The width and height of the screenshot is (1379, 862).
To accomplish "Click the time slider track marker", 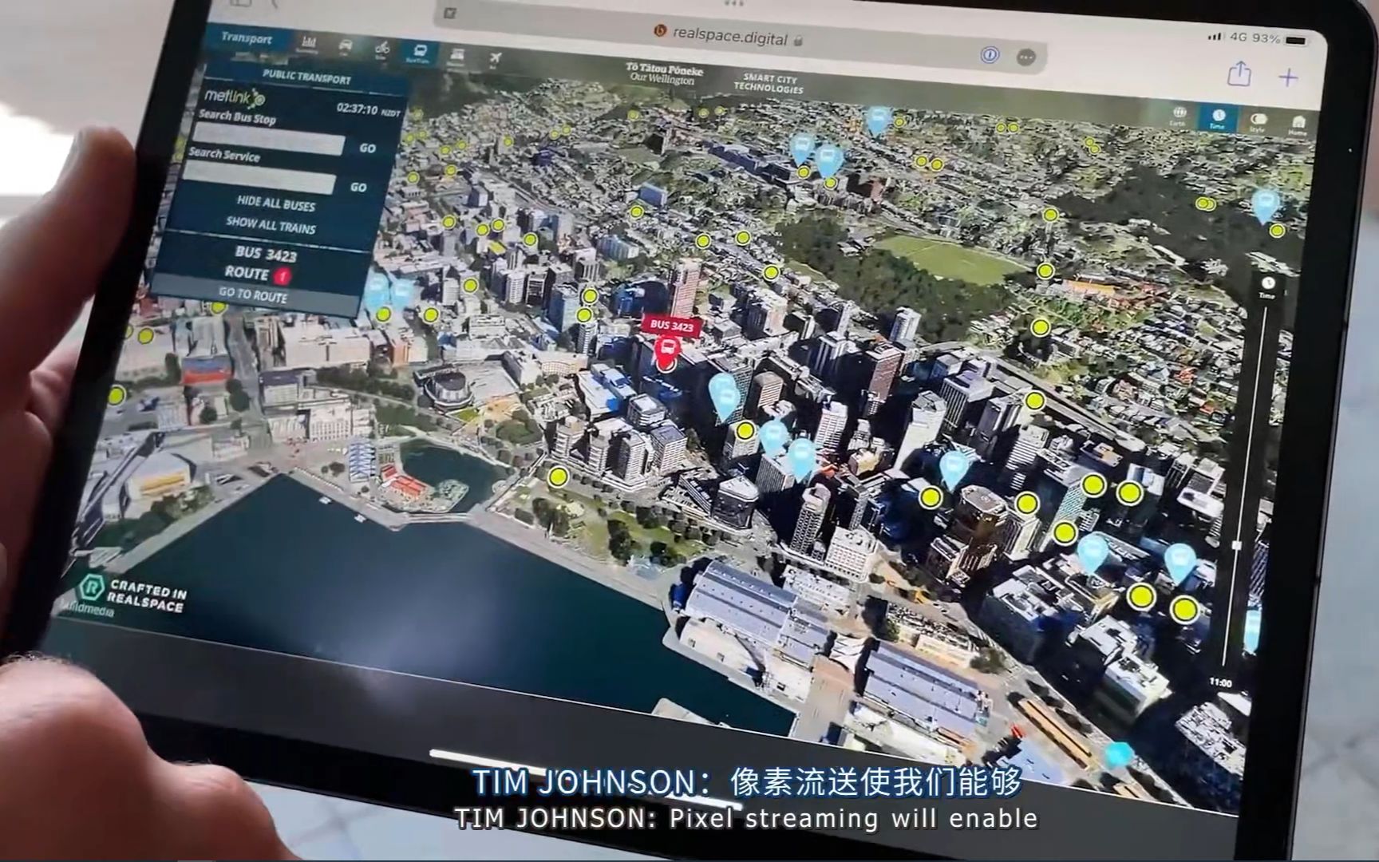I will pos(1236,545).
